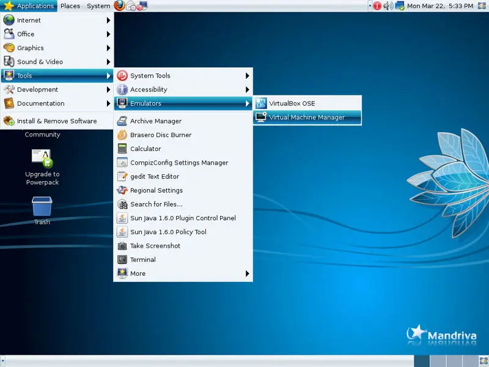Image resolution: width=489 pixels, height=367 pixels.
Task: Launch VirtualBox OSE
Action: point(307,103)
